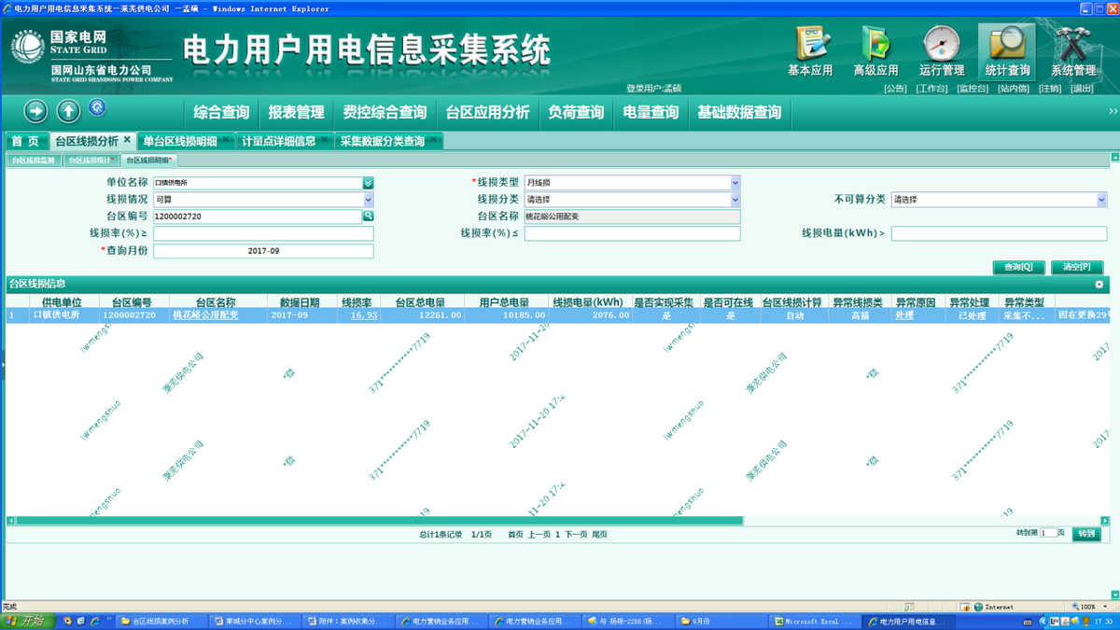Click the forward arrow navigation icon
Image resolution: width=1120 pixels, height=630 pixels.
pyautogui.click(x=35, y=111)
